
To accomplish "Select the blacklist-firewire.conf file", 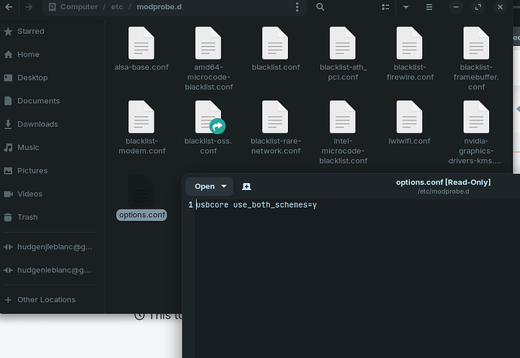I will 410,54.
